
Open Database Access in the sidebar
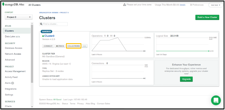pyautogui.click(x=13, y=48)
